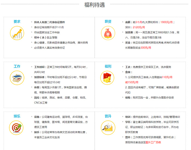Click the line 职学历教育
Viewport: 191px width, 150px height.
(132, 132)
